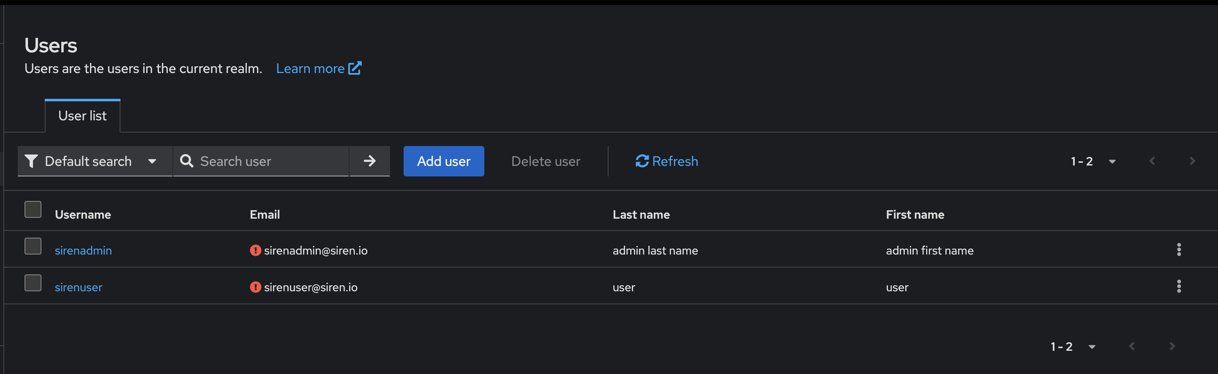Screen dimensions: 1218x374
Task: Select the checkbox for sirenuser
Action: (x=32, y=282)
